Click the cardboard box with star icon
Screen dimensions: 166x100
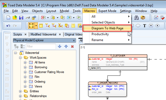143,17
